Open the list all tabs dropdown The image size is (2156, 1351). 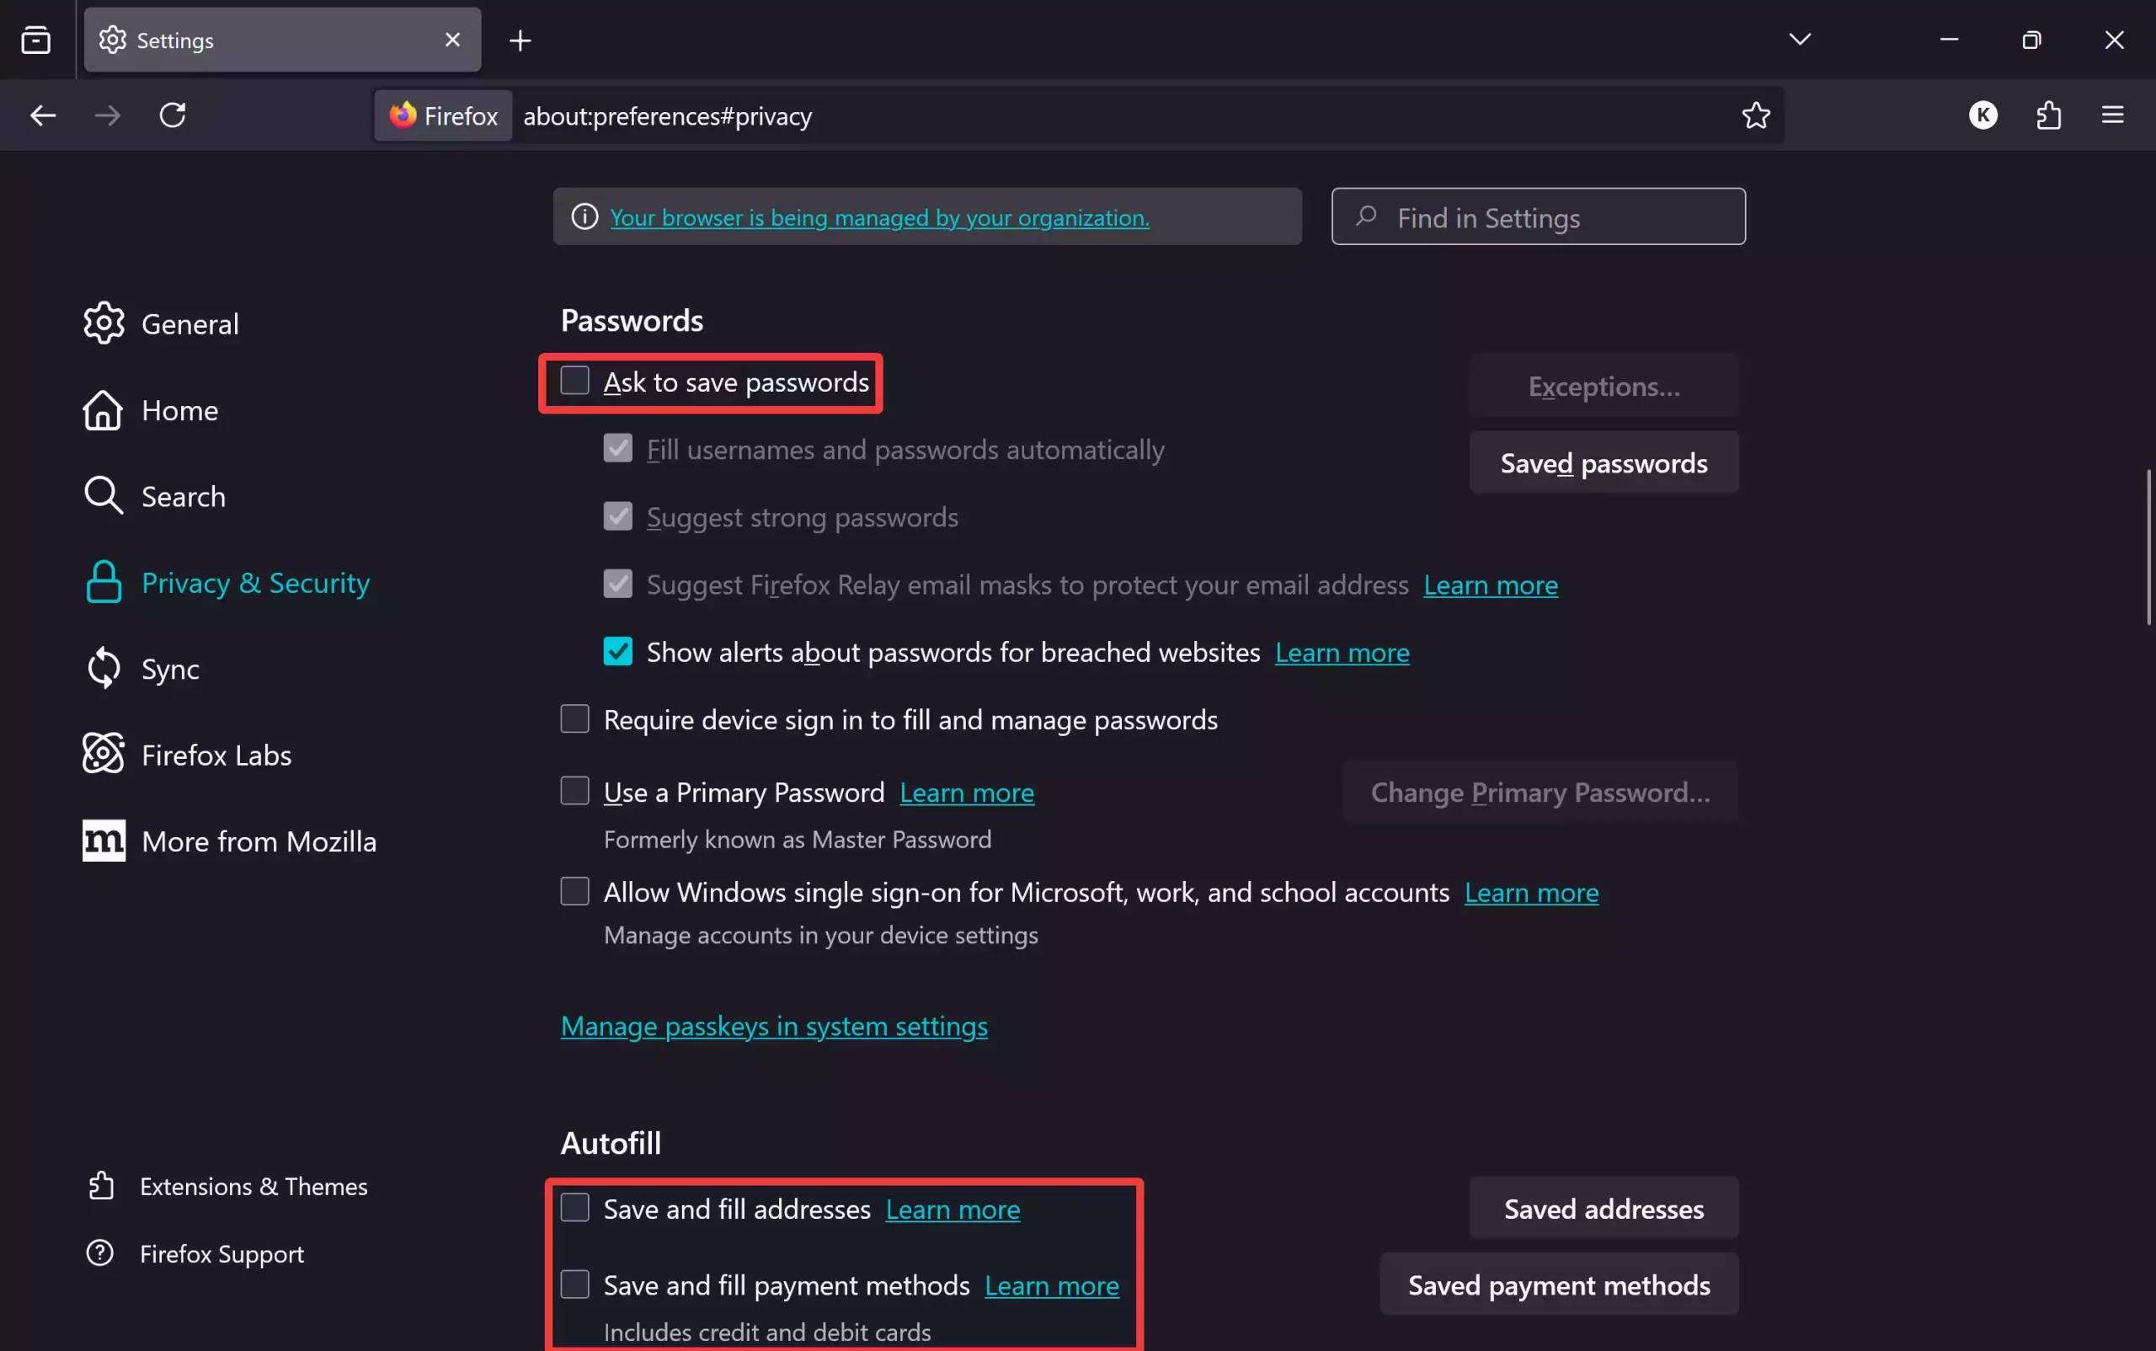(x=1801, y=40)
